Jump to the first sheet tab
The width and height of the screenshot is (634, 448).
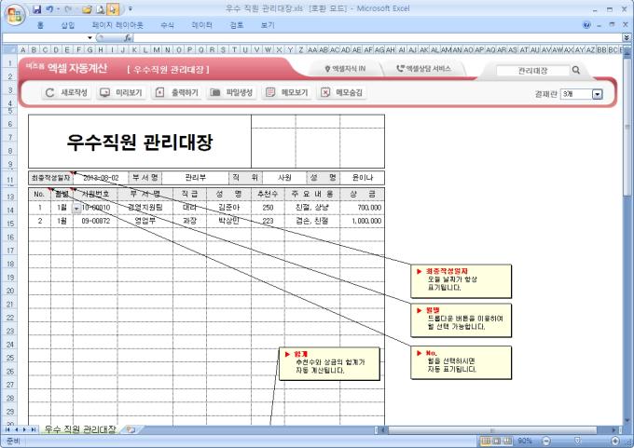[x=7, y=429]
